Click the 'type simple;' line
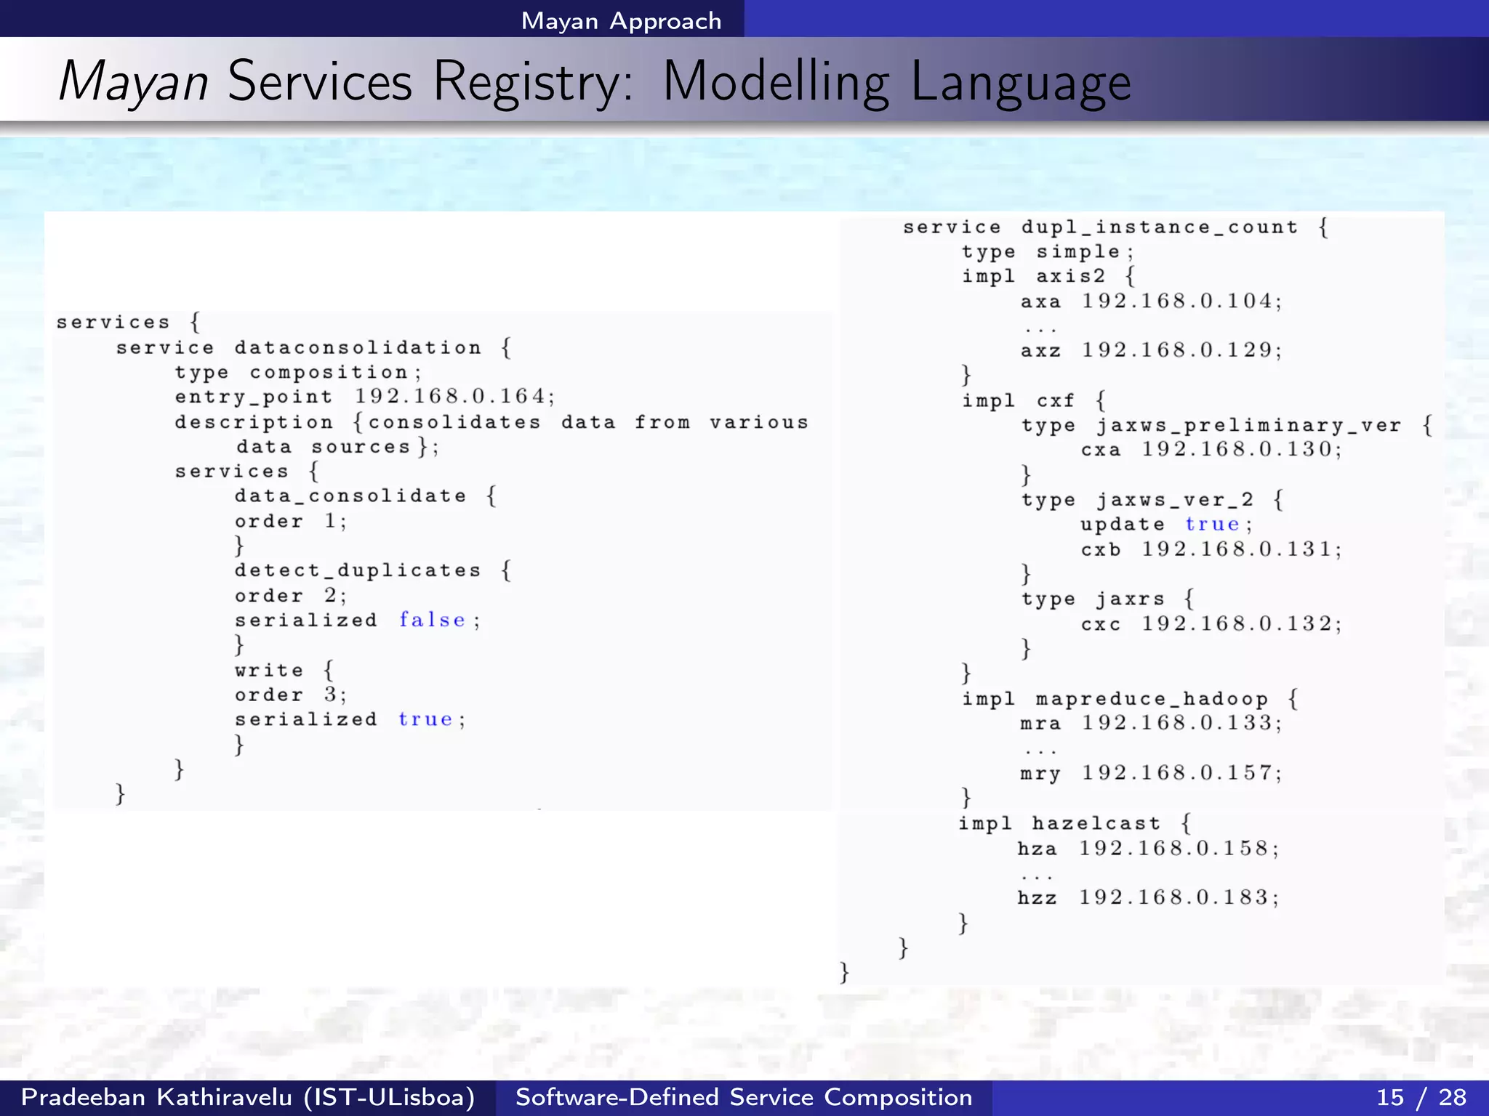The image size is (1489, 1116). pos(1048,253)
